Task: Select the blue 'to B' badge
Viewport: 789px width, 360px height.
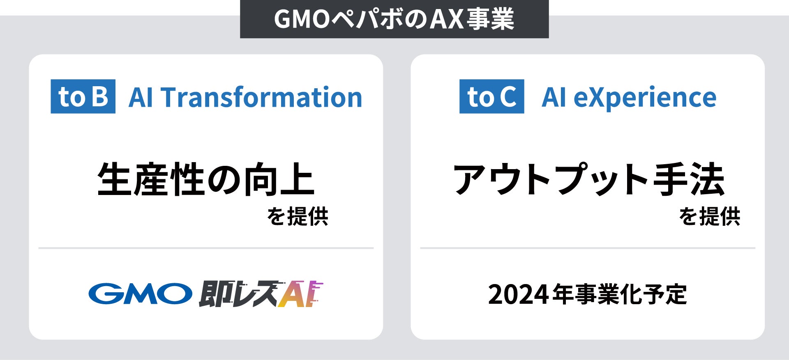Action: 83,97
